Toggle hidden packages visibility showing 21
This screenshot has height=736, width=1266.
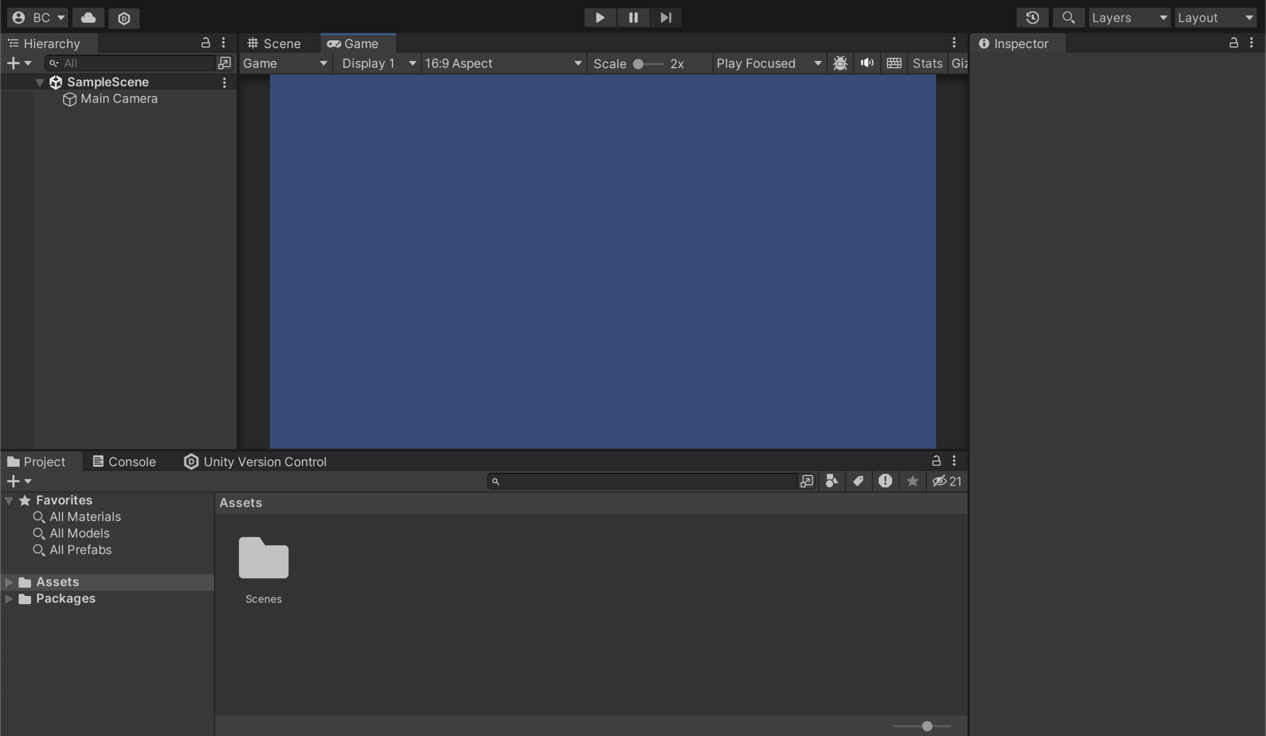946,481
